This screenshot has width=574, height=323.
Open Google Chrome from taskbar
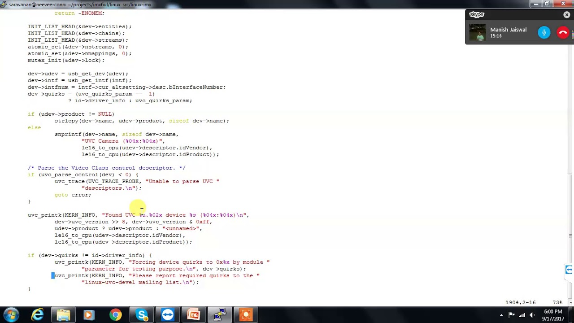(x=115, y=315)
